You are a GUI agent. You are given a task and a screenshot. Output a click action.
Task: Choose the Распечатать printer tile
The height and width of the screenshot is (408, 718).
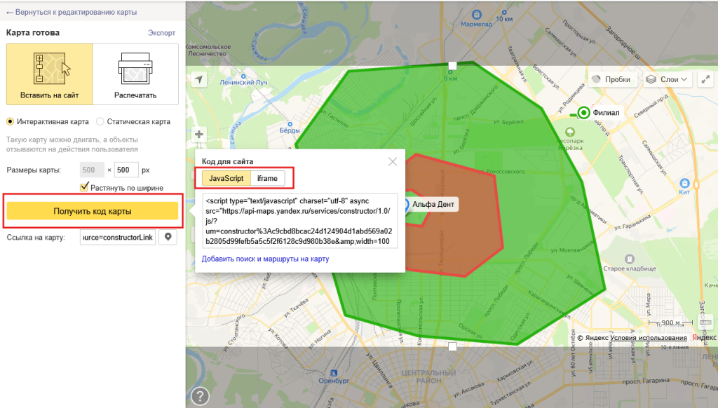[x=135, y=74]
